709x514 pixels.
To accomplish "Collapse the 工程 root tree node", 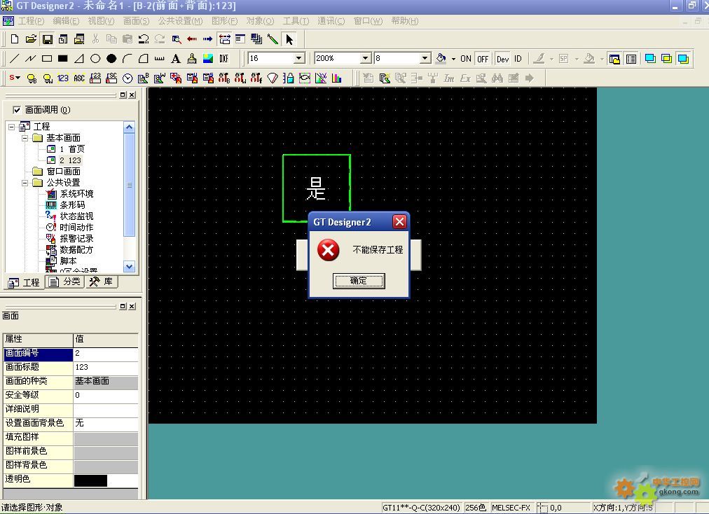I will point(12,127).
